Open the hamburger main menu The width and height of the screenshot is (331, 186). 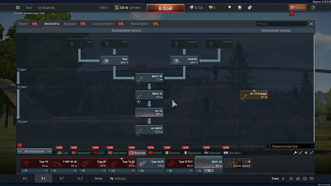(x=18, y=8)
